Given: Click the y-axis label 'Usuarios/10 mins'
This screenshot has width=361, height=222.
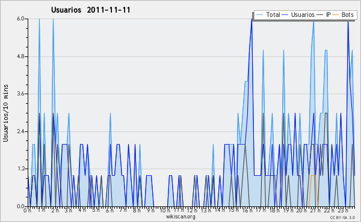Looking at the screenshot, I should 5,113.
